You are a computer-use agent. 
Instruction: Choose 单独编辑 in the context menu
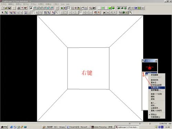click(157, 75)
